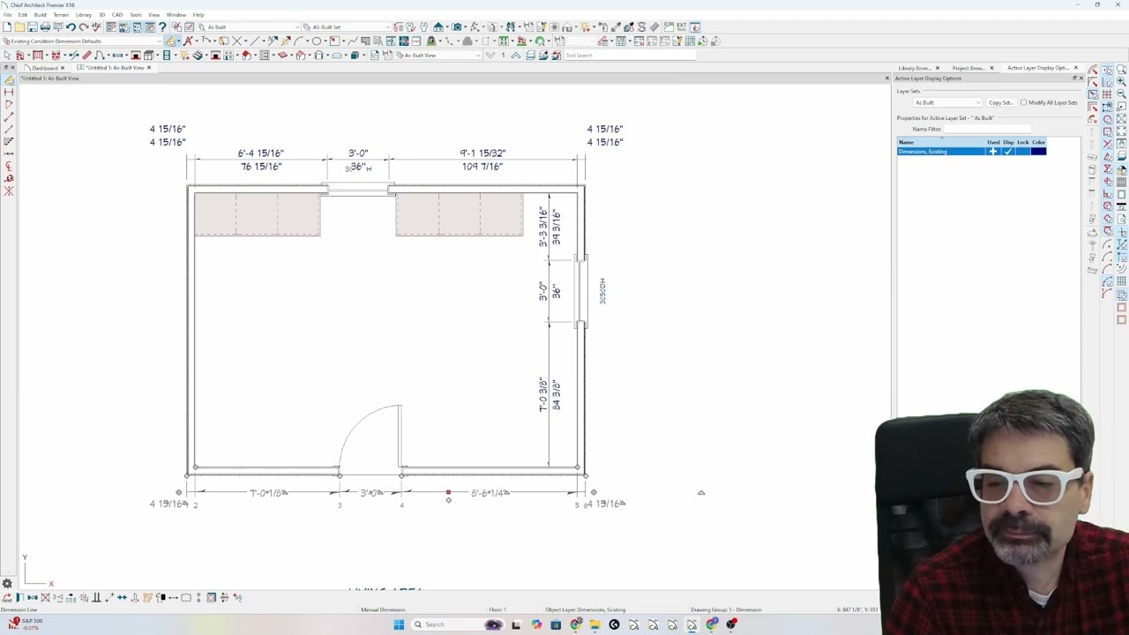Open the Help menu
This screenshot has width=1129, height=635.
click(198, 15)
